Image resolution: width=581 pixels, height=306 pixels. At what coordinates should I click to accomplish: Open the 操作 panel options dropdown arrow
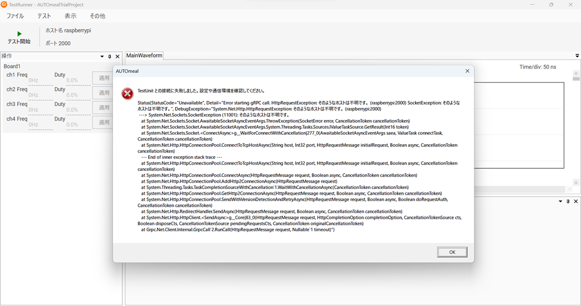tap(102, 56)
